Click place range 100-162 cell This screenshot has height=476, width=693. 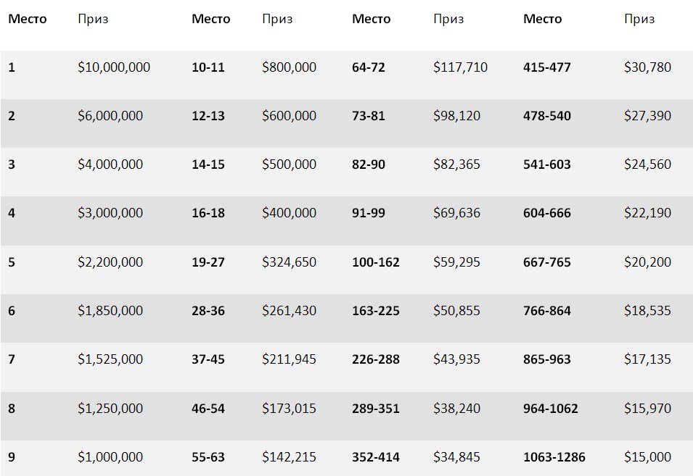pos(376,262)
